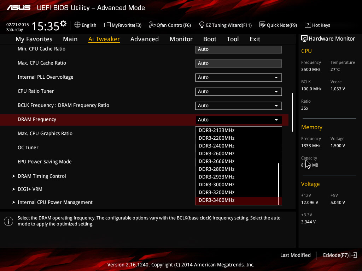Click the 02/21/2015 date text

pos(18,24)
